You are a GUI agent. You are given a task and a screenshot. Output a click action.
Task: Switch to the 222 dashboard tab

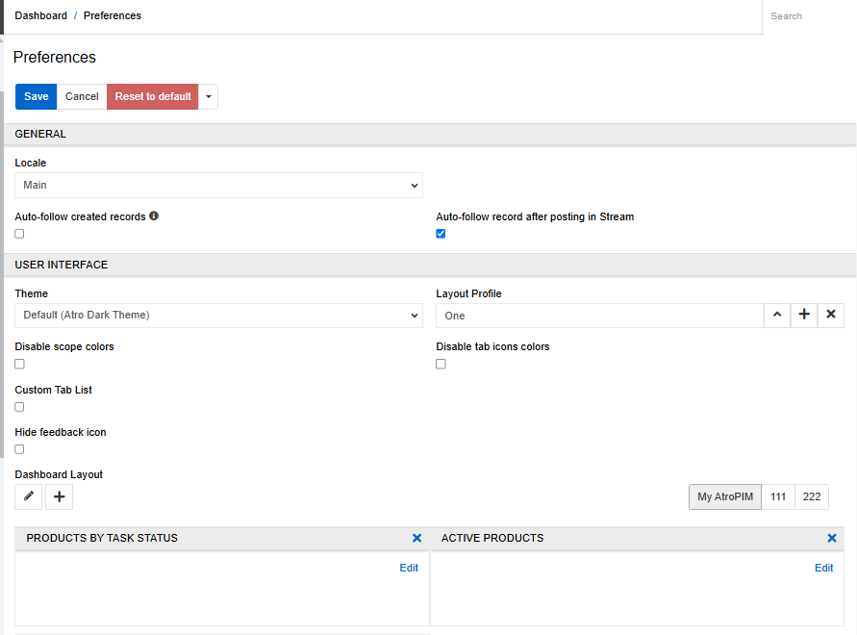coord(812,496)
